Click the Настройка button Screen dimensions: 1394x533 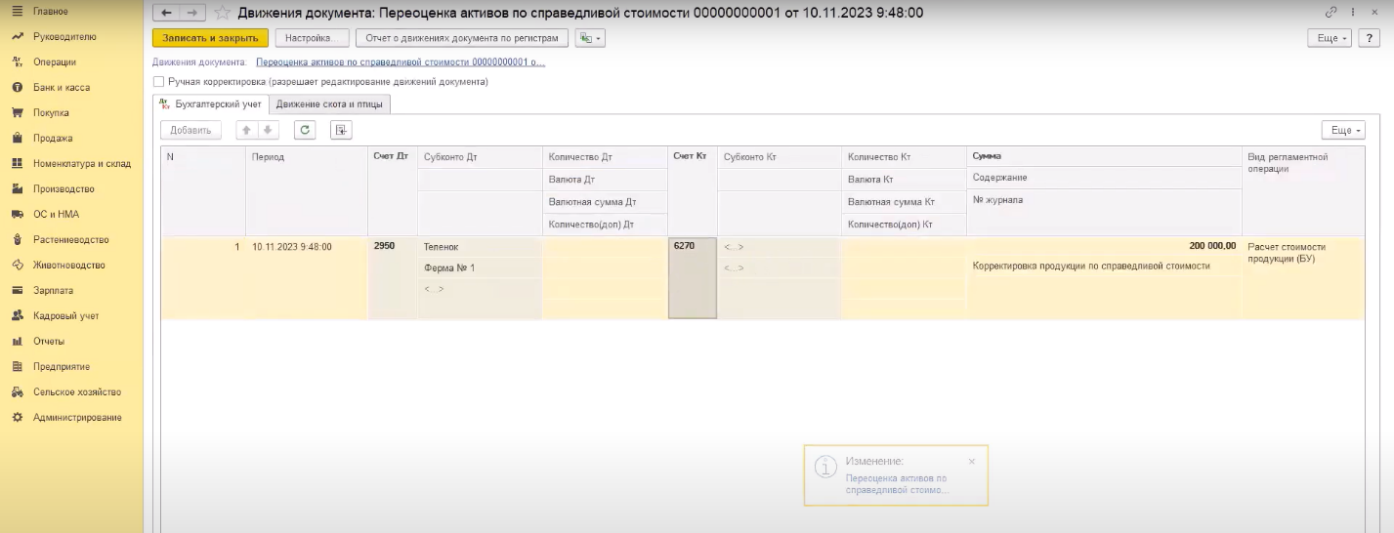tap(311, 38)
